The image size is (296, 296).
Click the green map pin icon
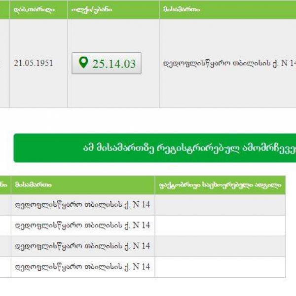point(83,63)
